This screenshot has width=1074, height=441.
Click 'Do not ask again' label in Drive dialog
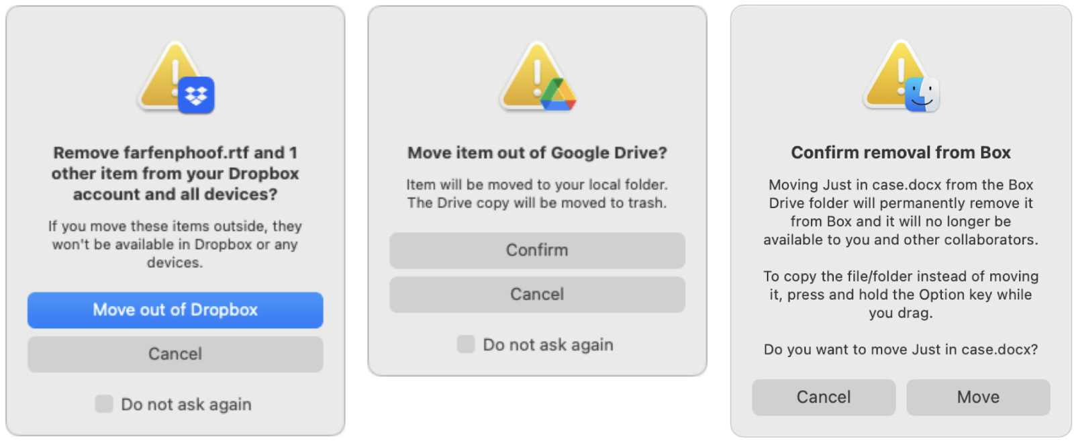pyautogui.click(x=548, y=345)
